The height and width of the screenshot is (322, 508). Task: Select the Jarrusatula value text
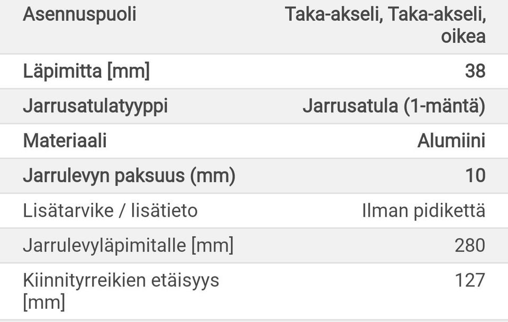click(x=350, y=106)
